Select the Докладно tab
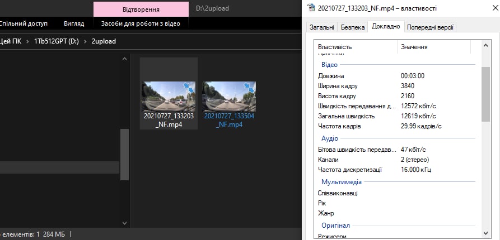The image size is (500, 240). 386,27
